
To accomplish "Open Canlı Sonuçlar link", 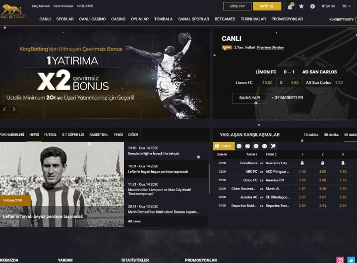I will (x=63, y=6).
